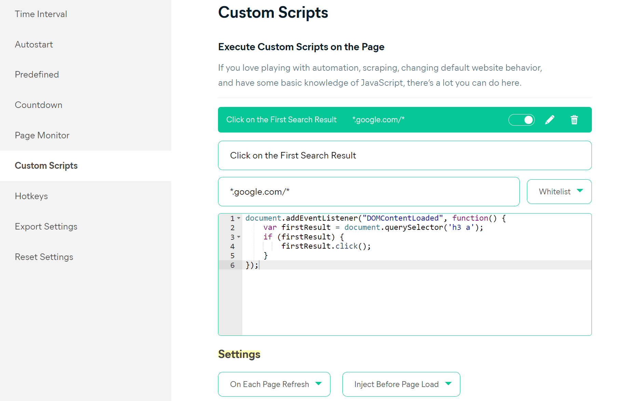Toggle the script enable switch off
The width and height of the screenshot is (625, 401).
pos(521,120)
